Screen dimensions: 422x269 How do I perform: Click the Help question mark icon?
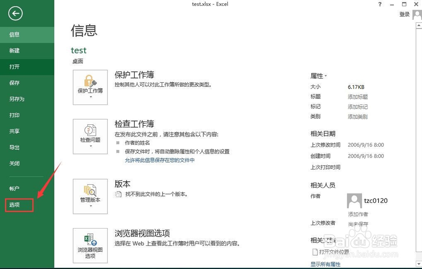pos(380,4)
